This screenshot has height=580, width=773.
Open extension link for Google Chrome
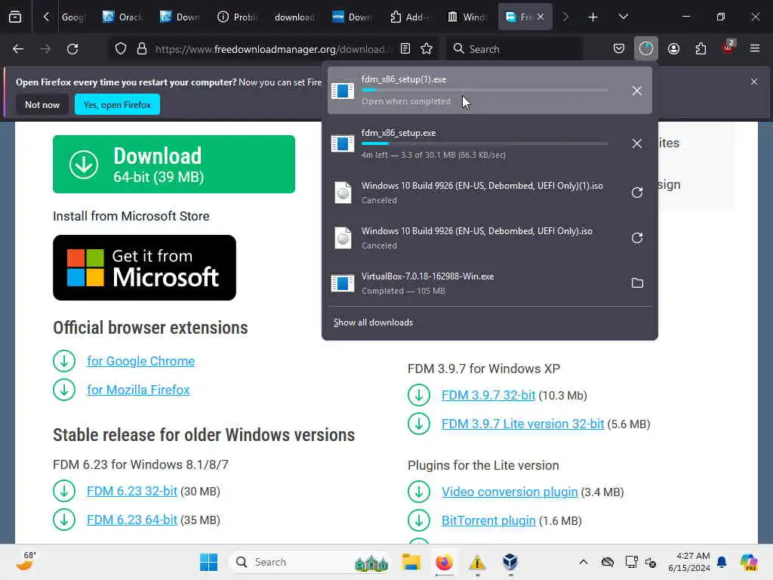click(x=141, y=361)
